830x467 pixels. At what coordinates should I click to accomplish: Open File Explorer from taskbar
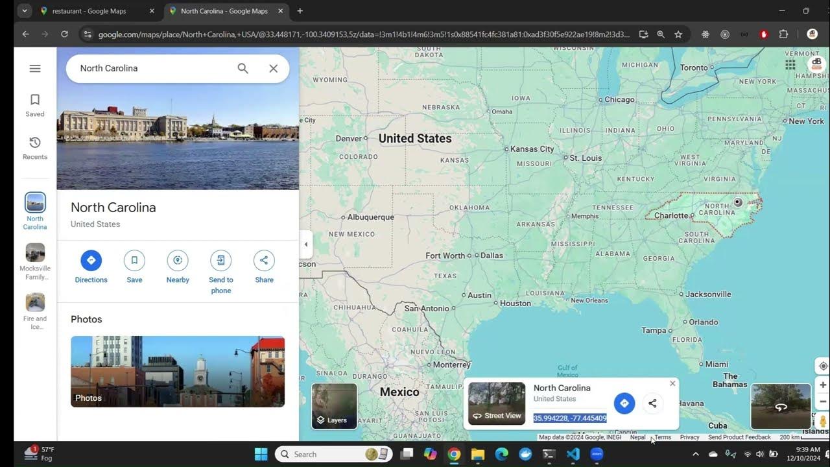click(478, 454)
